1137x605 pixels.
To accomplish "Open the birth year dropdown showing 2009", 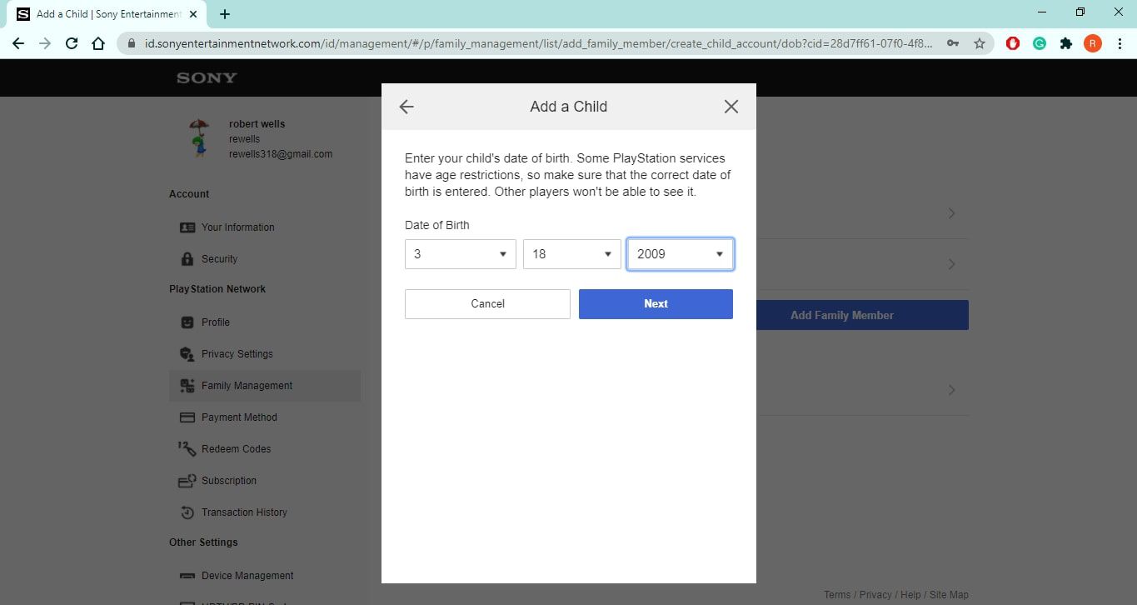I will (x=680, y=254).
